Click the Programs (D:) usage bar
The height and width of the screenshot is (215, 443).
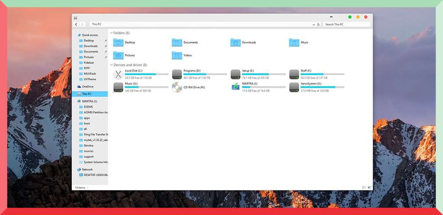[x=205, y=74]
